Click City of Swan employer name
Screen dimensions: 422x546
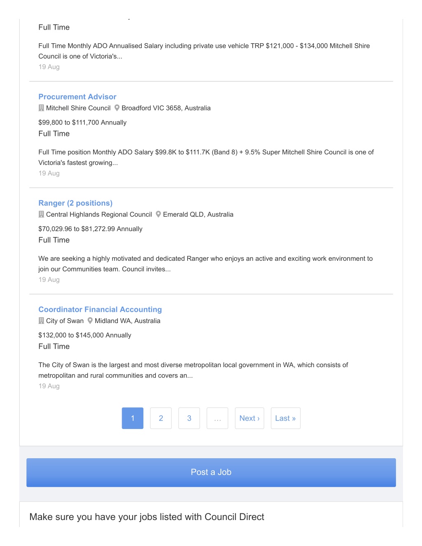coord(65,321)
